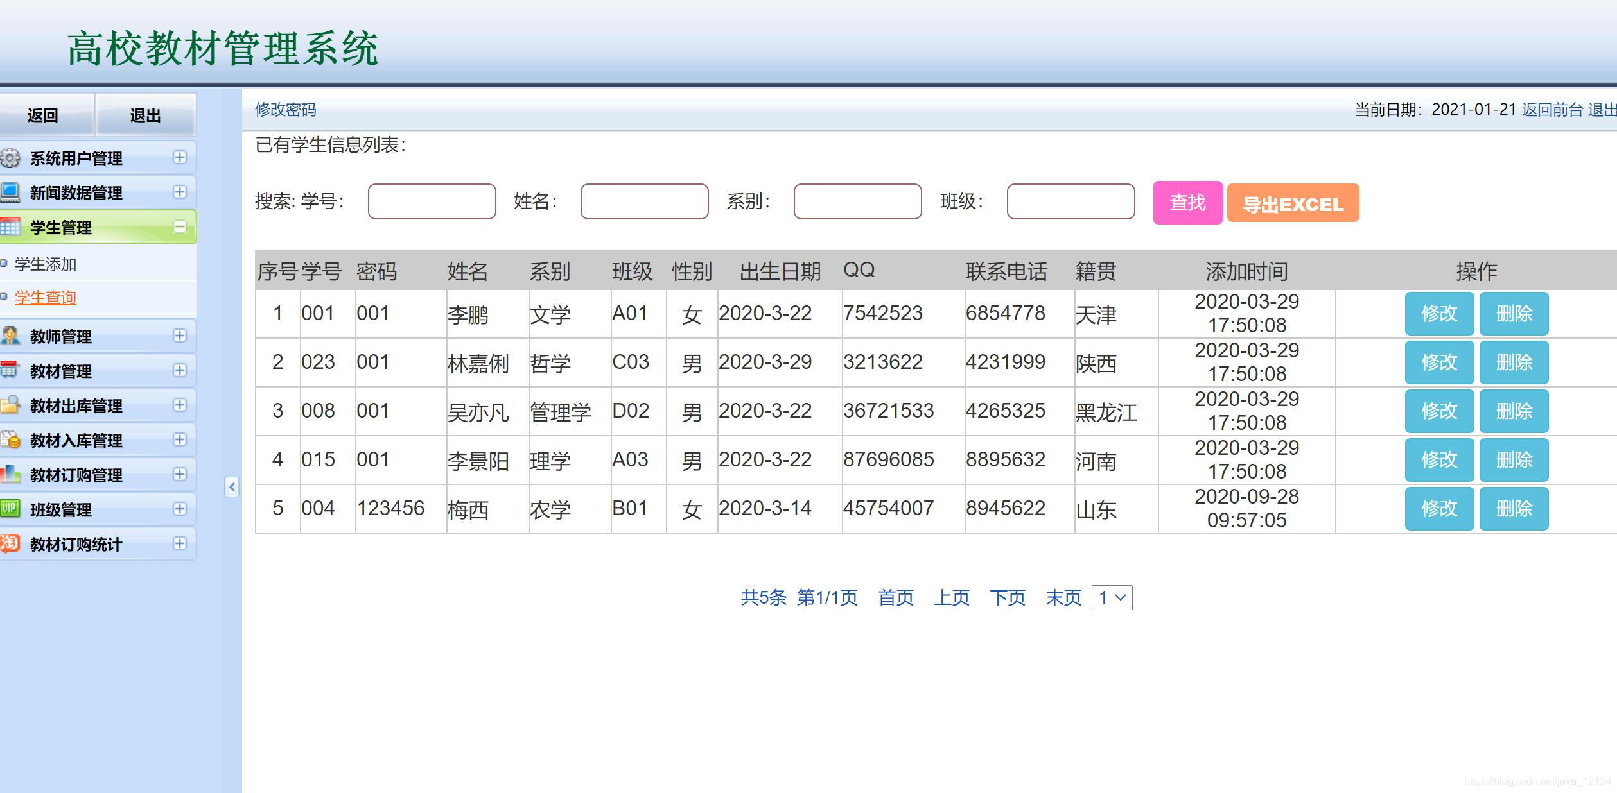Delete the record of student 梅西
Screen dimensions: 1617x793
[1514, 509]
